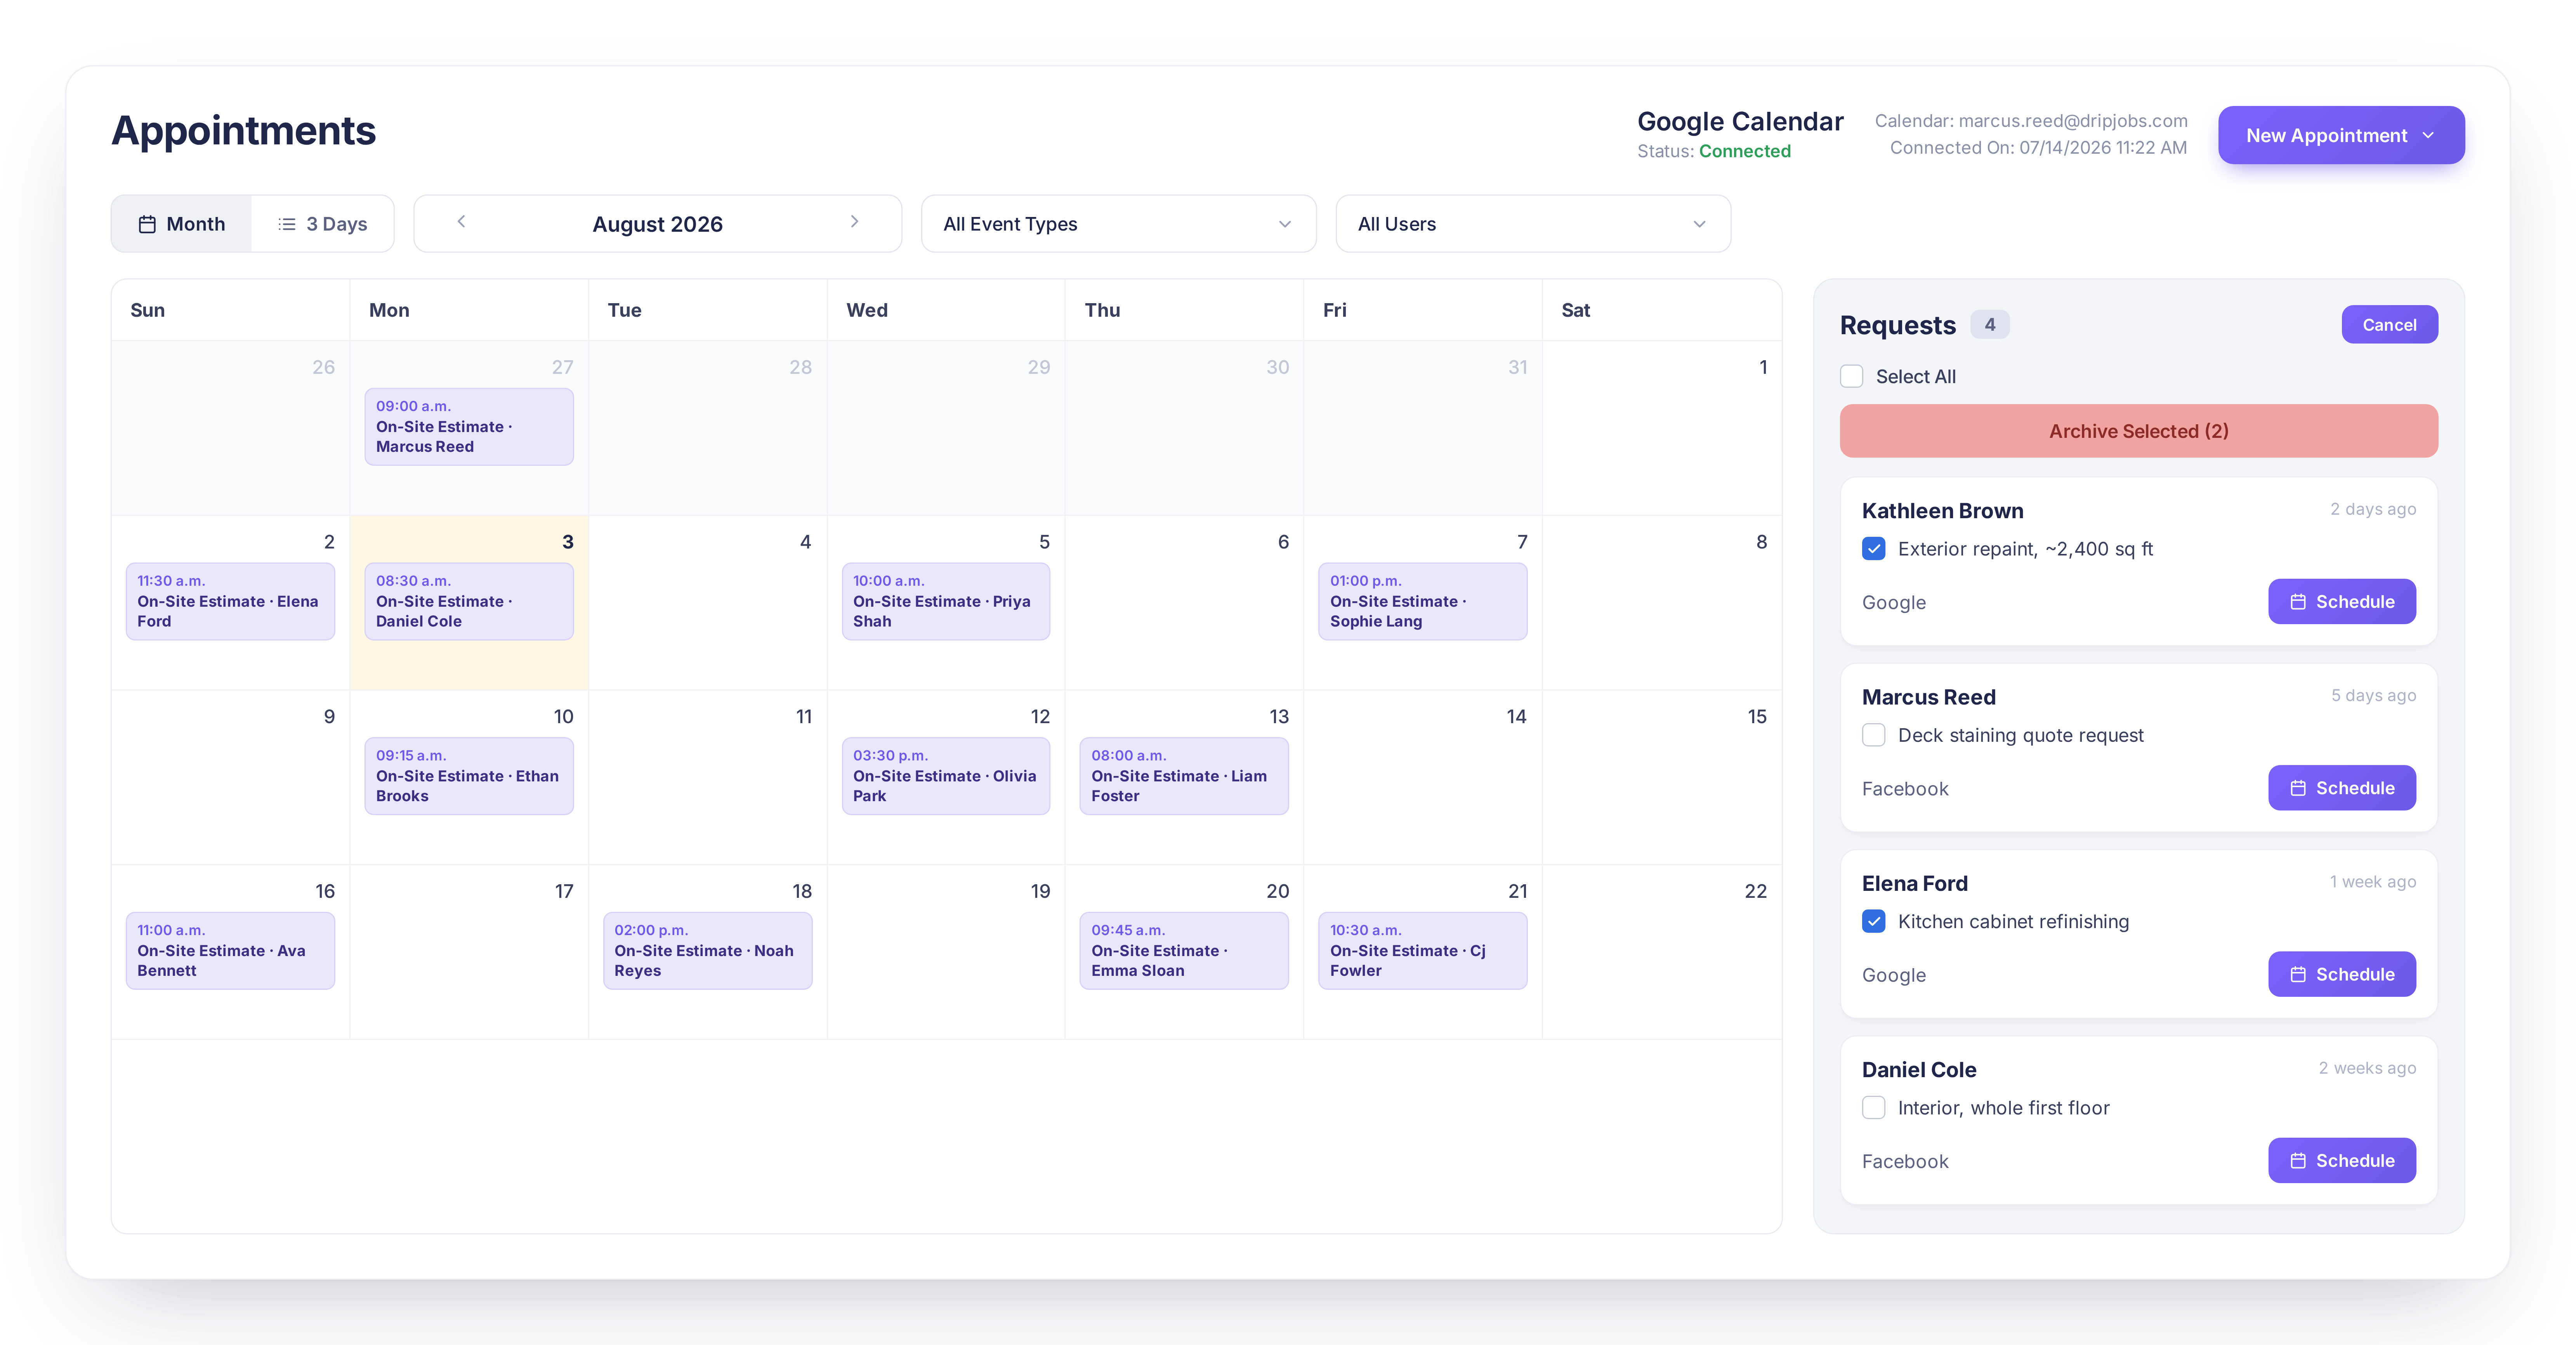Viewport: 2576px width, 1345px height.
Task: Open the 01:00 p.m. Sophie Lang estimate
Action: [1423, 601]
